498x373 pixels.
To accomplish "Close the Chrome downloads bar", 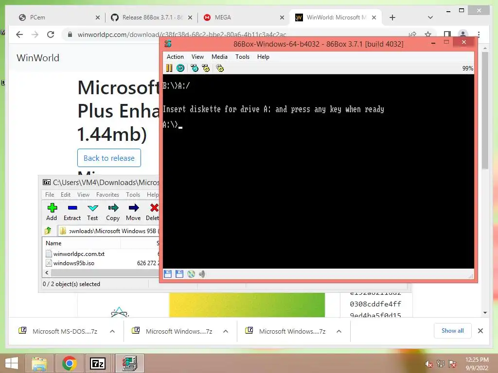I will point(480,331).
